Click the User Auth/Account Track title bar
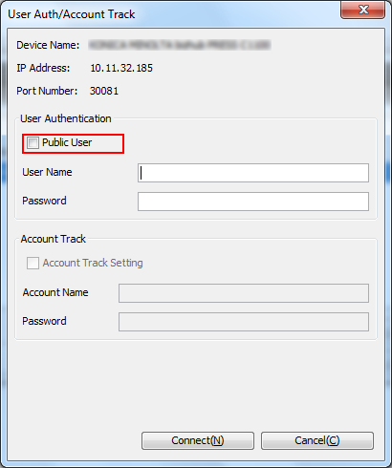The width and height of the screenshot is (392, 468). pos(172,14)
